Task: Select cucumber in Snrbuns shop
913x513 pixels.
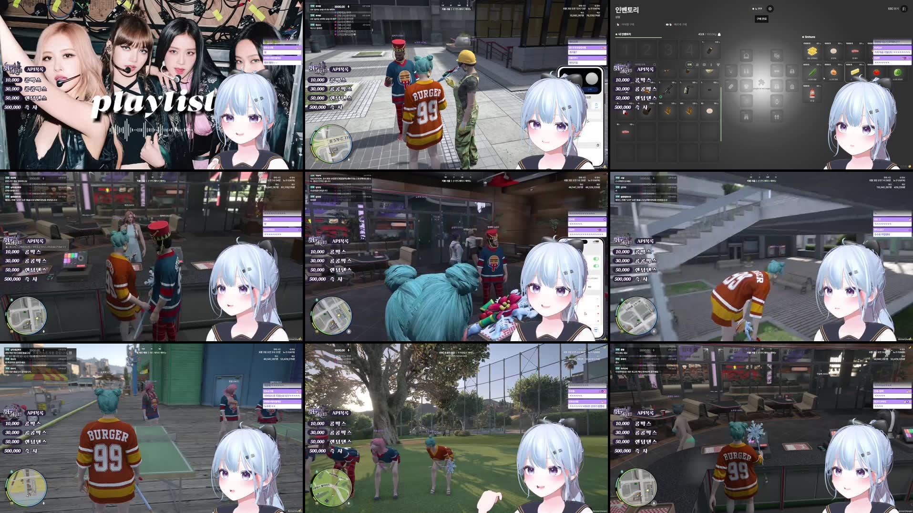Action: (x=812, y=73)
